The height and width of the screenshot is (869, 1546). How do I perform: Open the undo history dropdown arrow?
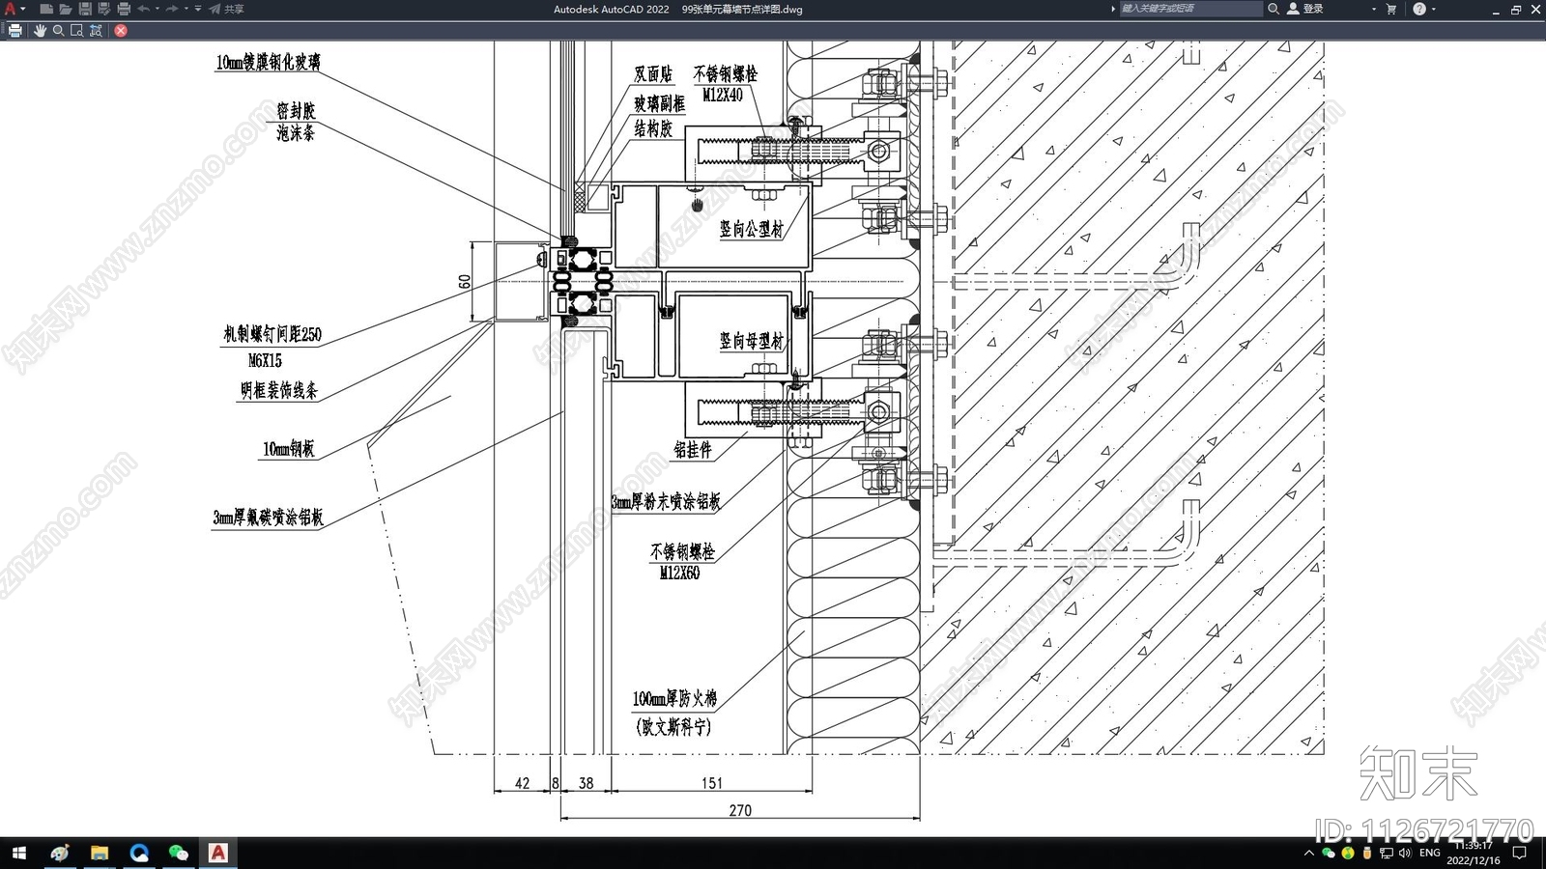tap(157, 9)
